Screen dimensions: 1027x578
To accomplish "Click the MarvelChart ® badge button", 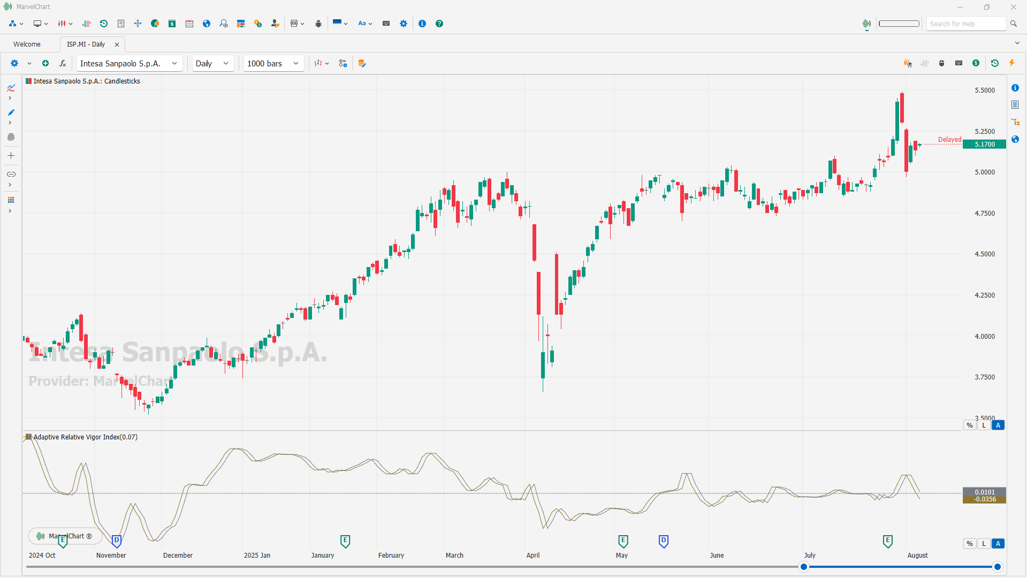I will pyautogui.click(x=65, y=536).
